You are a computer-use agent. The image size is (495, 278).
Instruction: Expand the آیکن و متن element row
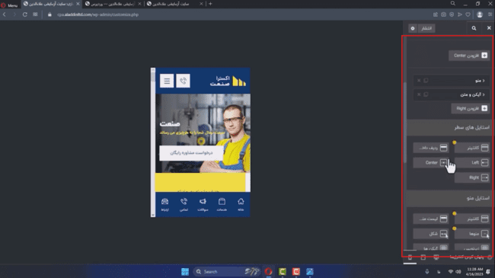pos(451,94)
